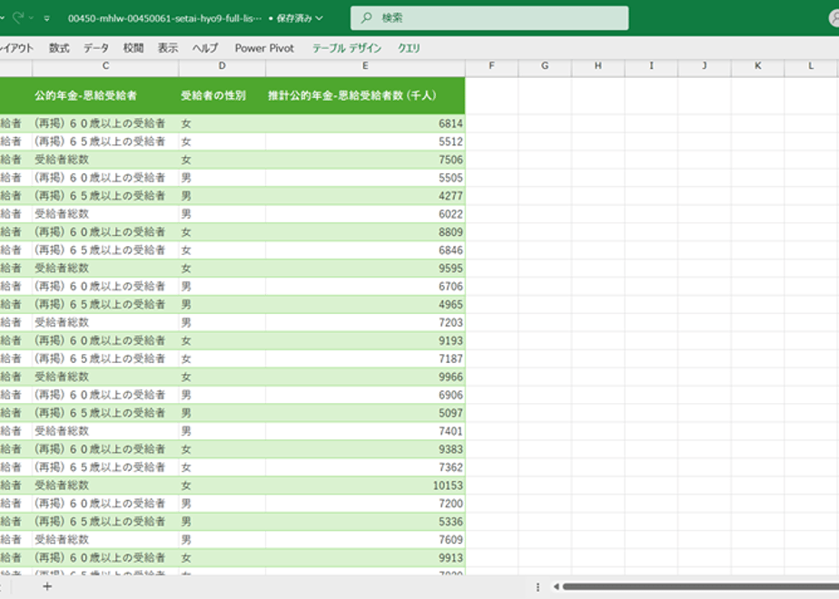Click the 推計公的年金-恩給受給者数 (千人) header
This screenshot has height=599, width=839.
point(365,95)
